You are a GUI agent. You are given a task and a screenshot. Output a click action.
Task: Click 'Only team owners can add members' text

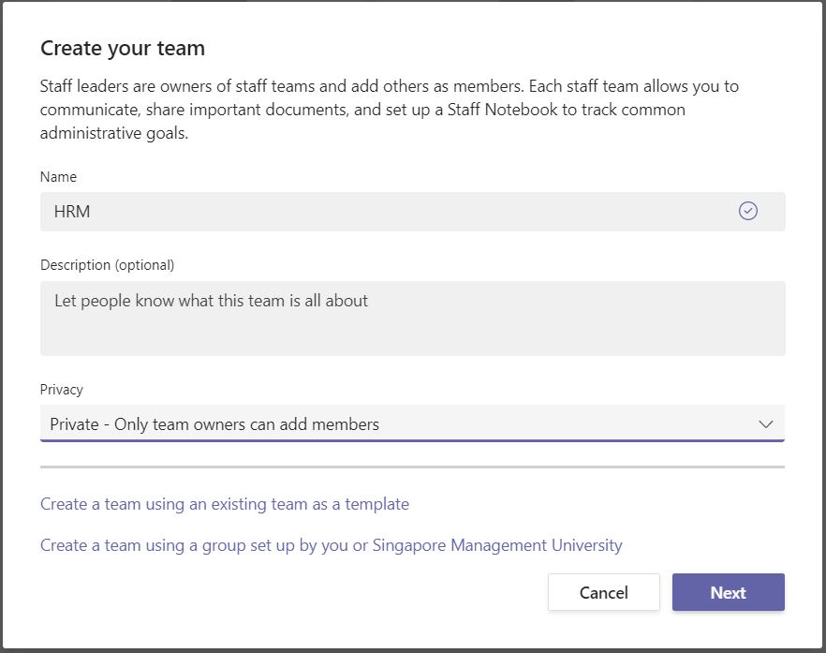click(246, 424)
